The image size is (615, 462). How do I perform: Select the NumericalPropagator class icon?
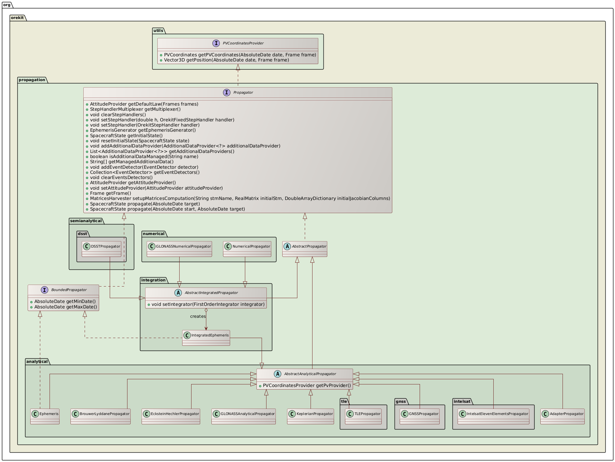point(228,246)
